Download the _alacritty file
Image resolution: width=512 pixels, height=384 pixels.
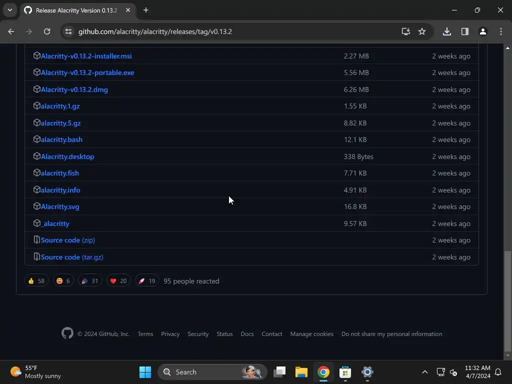(x=55, y=223)
